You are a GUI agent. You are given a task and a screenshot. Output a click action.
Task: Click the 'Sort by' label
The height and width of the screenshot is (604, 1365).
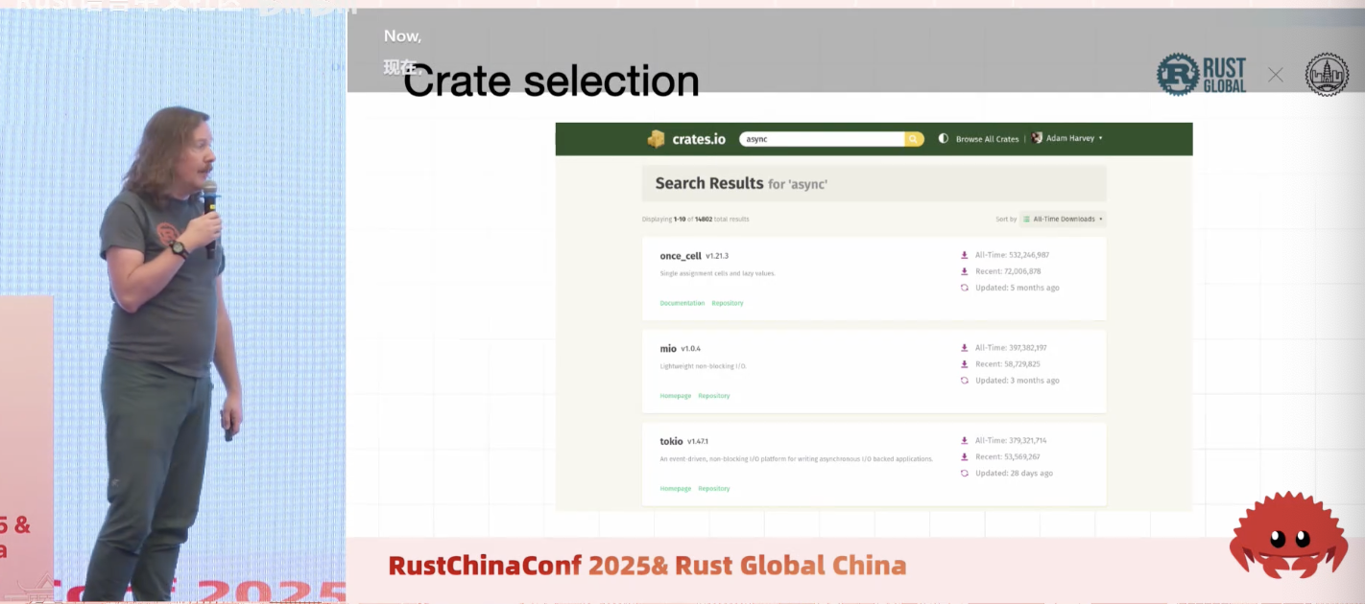click(x=1006, y=220)
